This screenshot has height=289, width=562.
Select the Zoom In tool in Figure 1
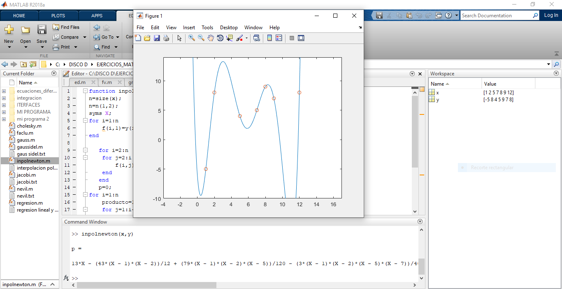192,38
